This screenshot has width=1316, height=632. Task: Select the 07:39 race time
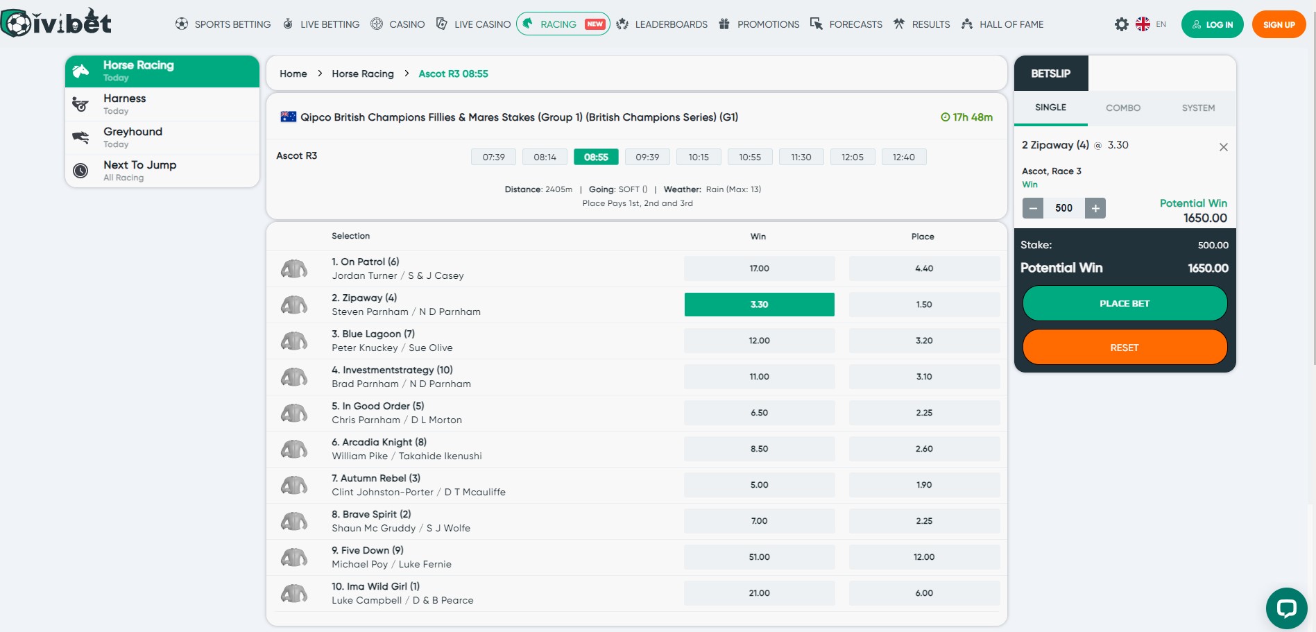click(x=494, y=157)
